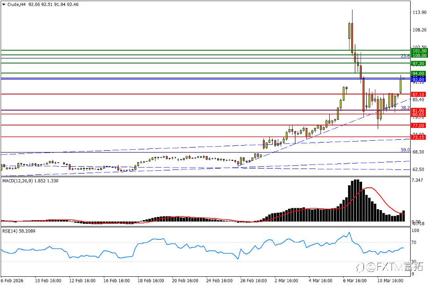
Task: Select the blue 92.00 price label
Action: 418,79
